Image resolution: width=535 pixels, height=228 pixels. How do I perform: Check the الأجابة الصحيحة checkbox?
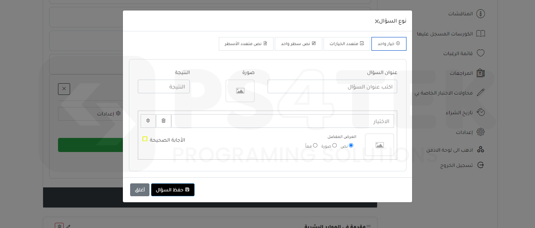[x=145, y=139]
